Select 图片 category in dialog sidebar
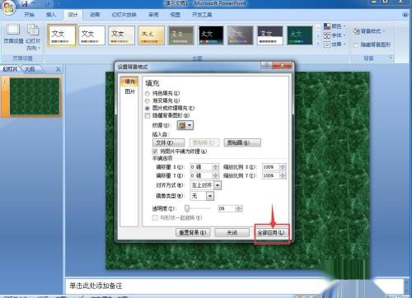The image size is (412, 298). coord(129,91)
